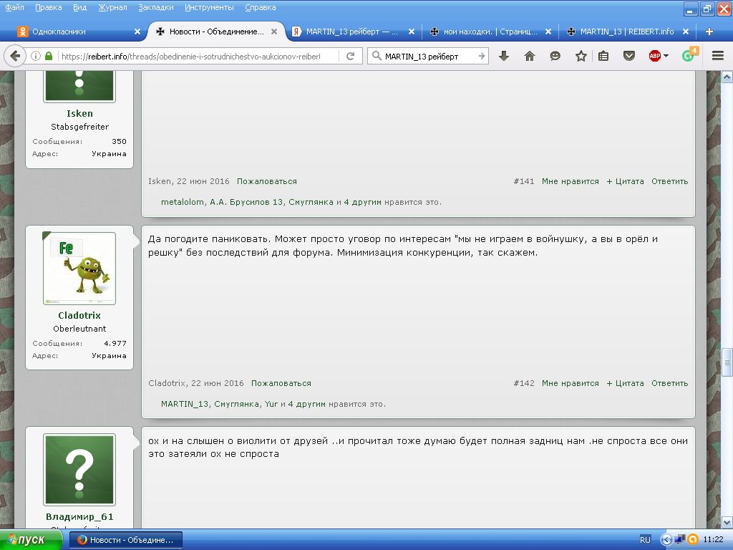Image resolution: width=733 pixels, height=550 pixels.
Task: Click the Cladotrix avatar image
Action: (79, 269)
